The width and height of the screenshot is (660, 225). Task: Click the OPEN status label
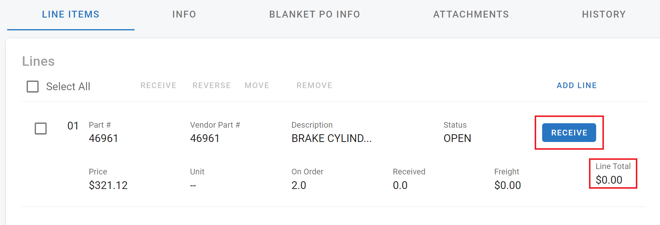(458, 138)
